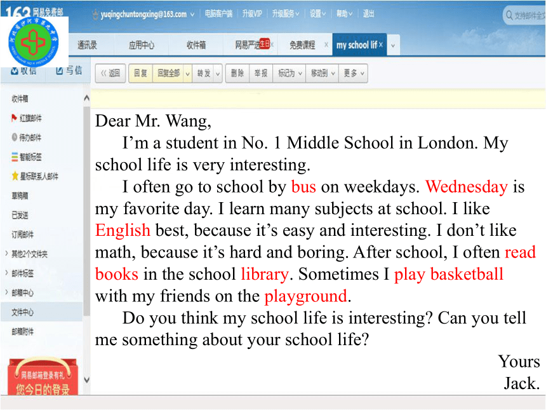Click the 升级VIP link
Viewport: 546px width, 410px height.
click(x=252, y=14)
